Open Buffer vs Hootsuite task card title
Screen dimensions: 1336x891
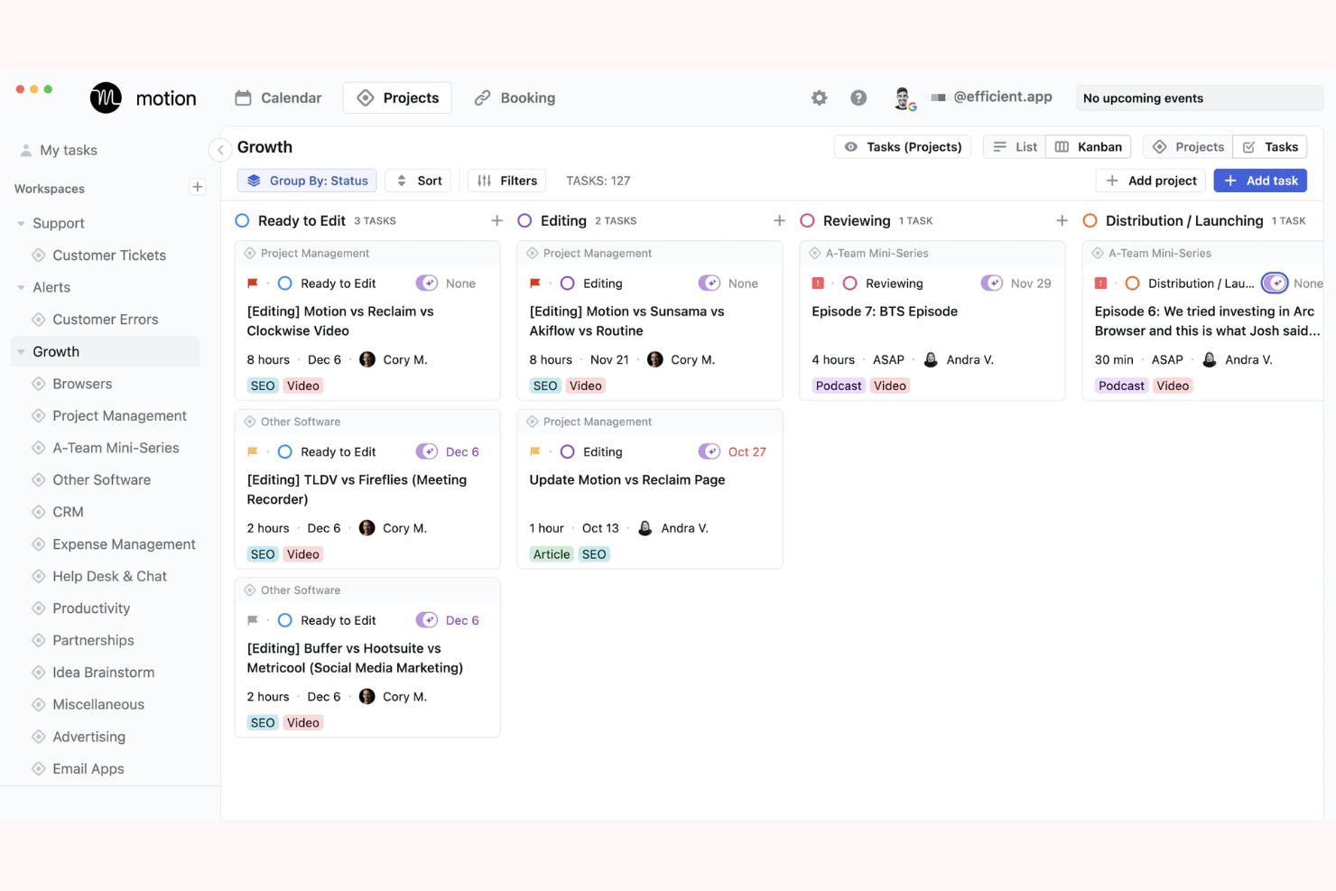click(355, 658)
